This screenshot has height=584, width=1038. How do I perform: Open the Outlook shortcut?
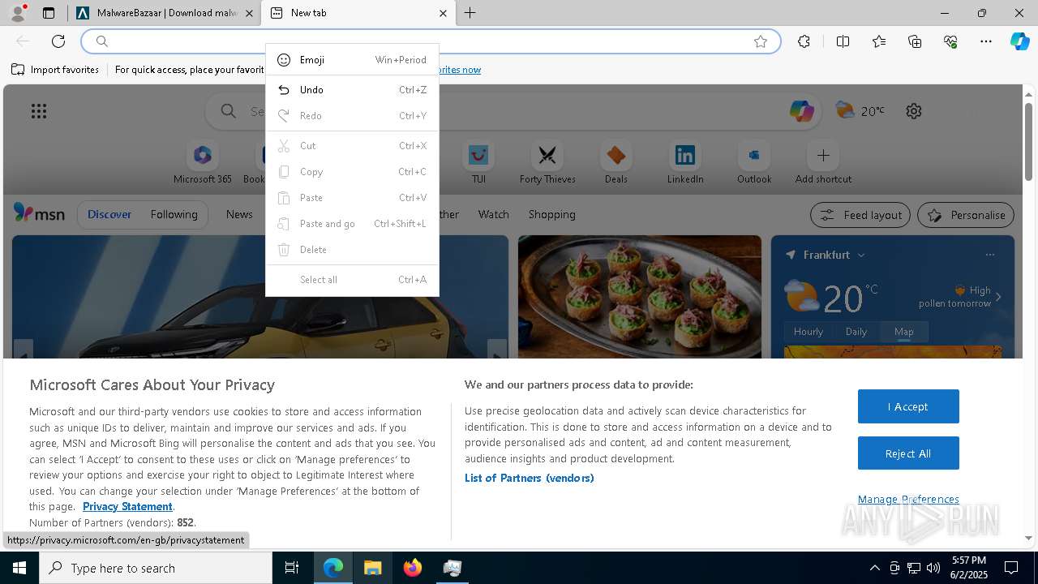click(754, 163)
